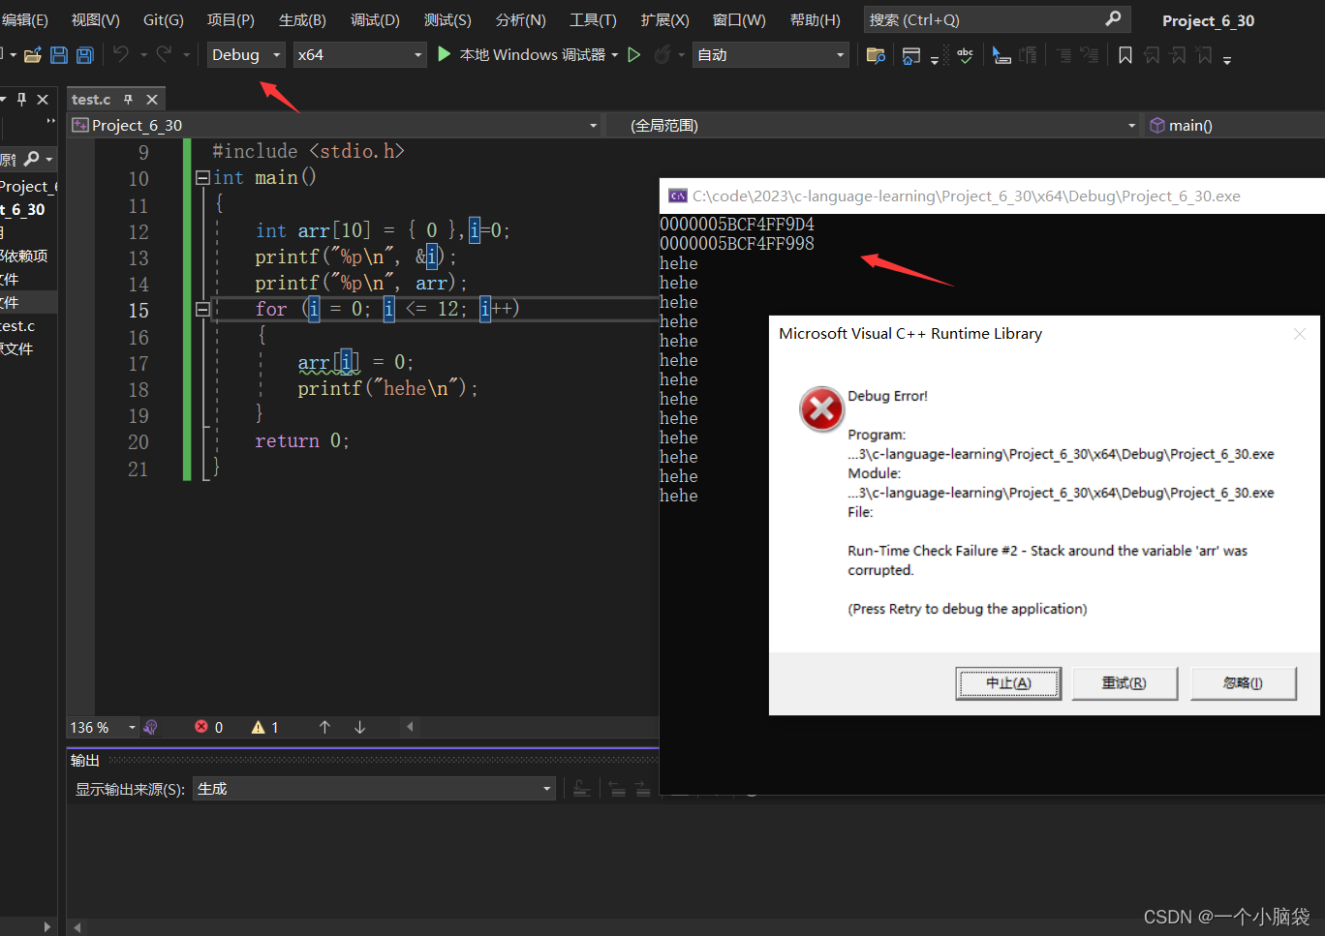
Task: Undo the last edit
Action: pyautogui.click(x=121, y=55)
